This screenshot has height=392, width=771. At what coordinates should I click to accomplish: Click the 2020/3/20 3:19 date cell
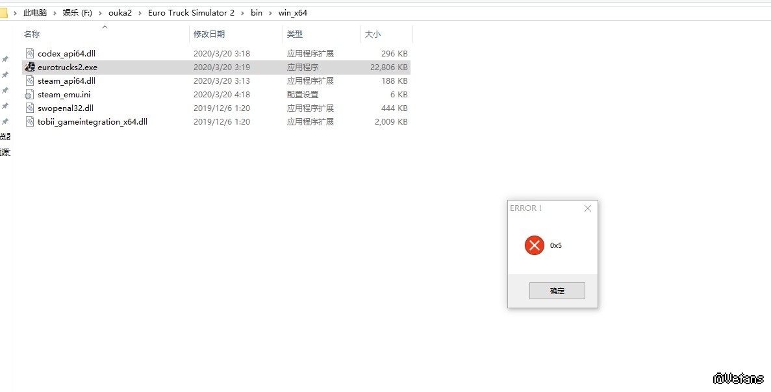click(x=221, y=67)
